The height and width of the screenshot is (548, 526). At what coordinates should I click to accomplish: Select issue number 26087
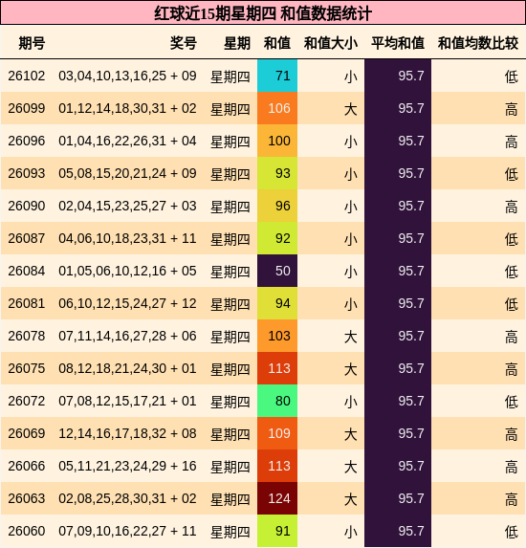point(27,238)
